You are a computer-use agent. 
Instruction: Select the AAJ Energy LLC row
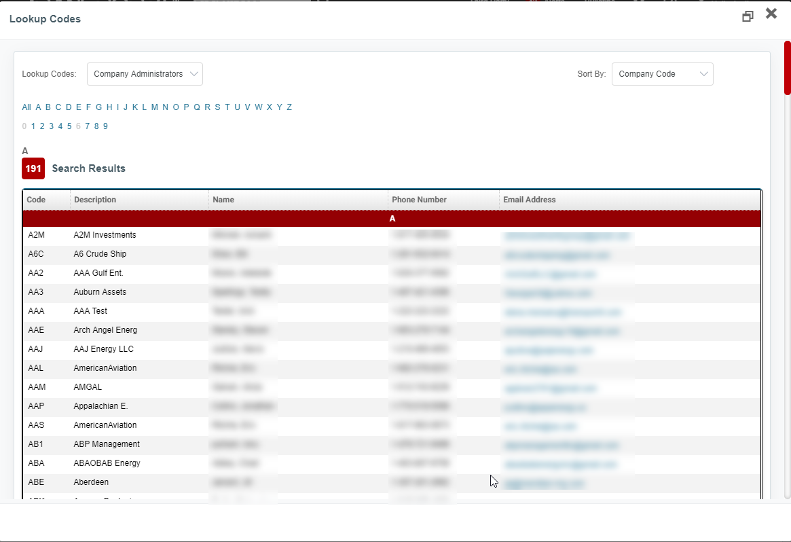(103, 349)
